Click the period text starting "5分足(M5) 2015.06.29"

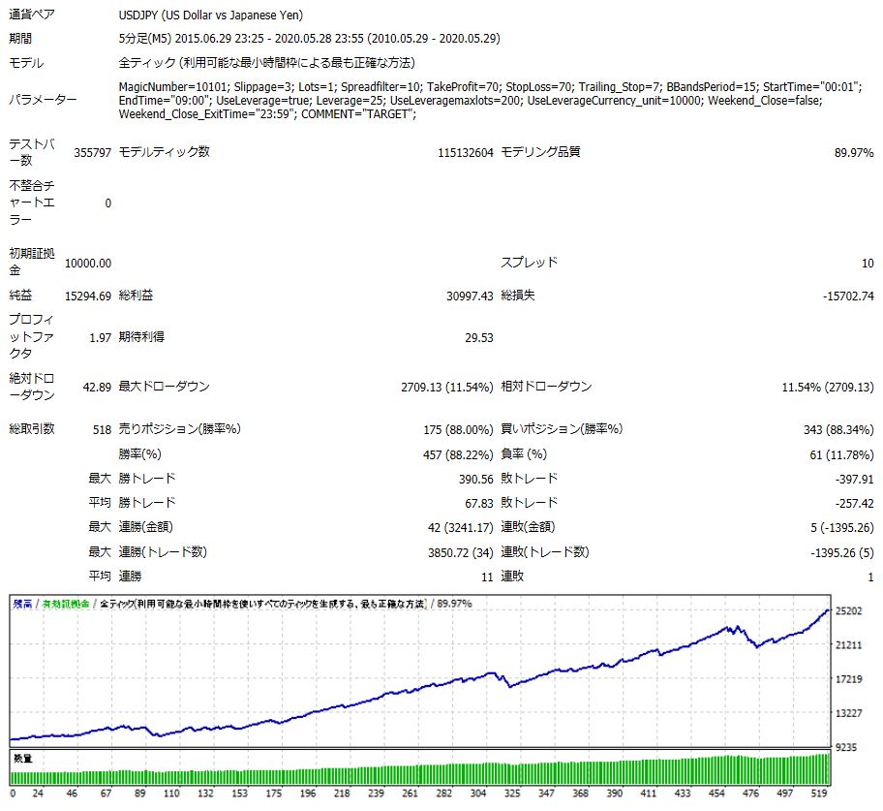click(309, 39)
